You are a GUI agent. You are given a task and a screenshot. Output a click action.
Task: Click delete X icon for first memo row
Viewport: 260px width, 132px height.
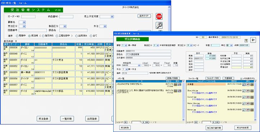click(179, 85)
